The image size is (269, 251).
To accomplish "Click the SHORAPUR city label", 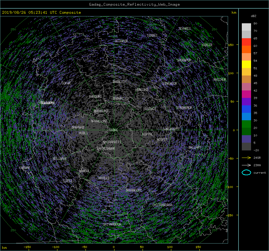I will click(184, 60).
